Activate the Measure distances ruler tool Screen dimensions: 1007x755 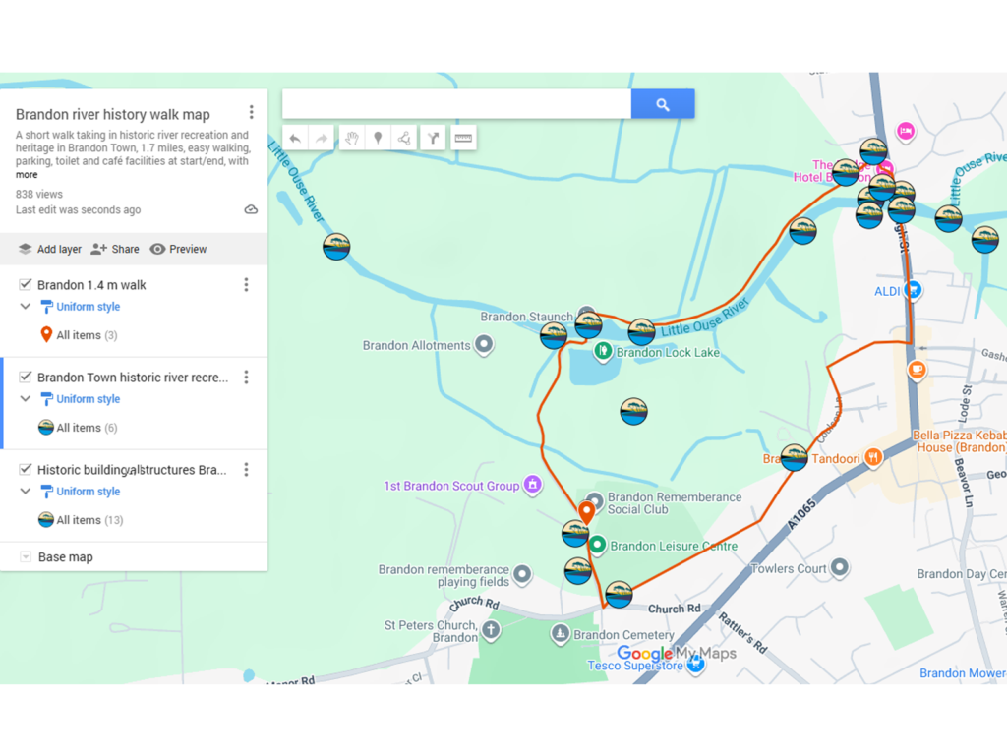[463, 138]
